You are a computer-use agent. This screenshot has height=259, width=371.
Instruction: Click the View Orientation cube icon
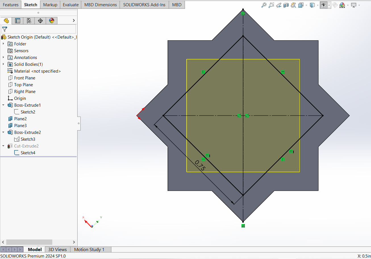(301, 5)
